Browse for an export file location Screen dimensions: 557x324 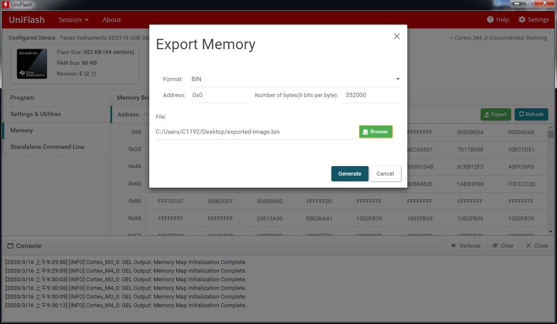pos(375,132)
